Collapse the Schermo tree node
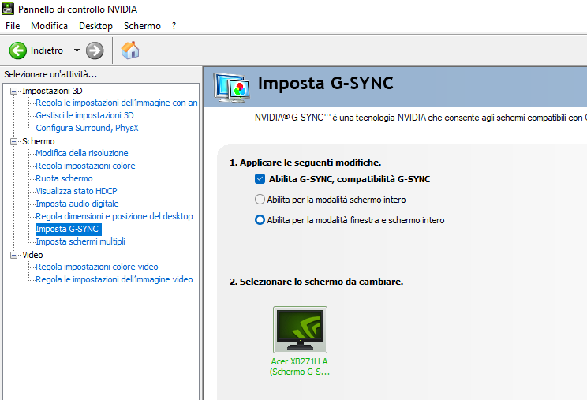The image size is (587, 400). [14, 141]
